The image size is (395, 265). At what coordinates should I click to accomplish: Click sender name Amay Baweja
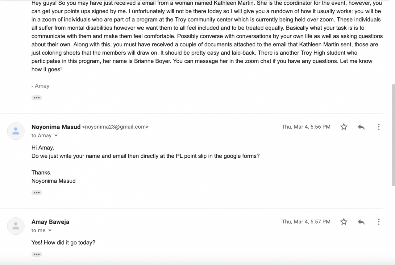(x=50, y=222)
